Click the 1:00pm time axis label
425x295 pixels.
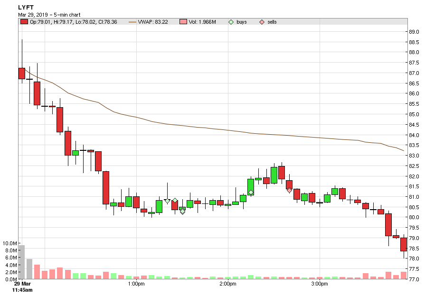pos(136,284)
